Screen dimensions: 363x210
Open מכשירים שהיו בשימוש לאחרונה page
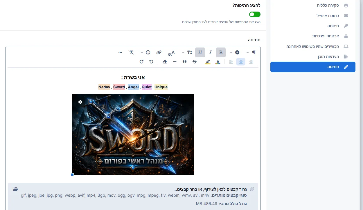tap(313, 46)
